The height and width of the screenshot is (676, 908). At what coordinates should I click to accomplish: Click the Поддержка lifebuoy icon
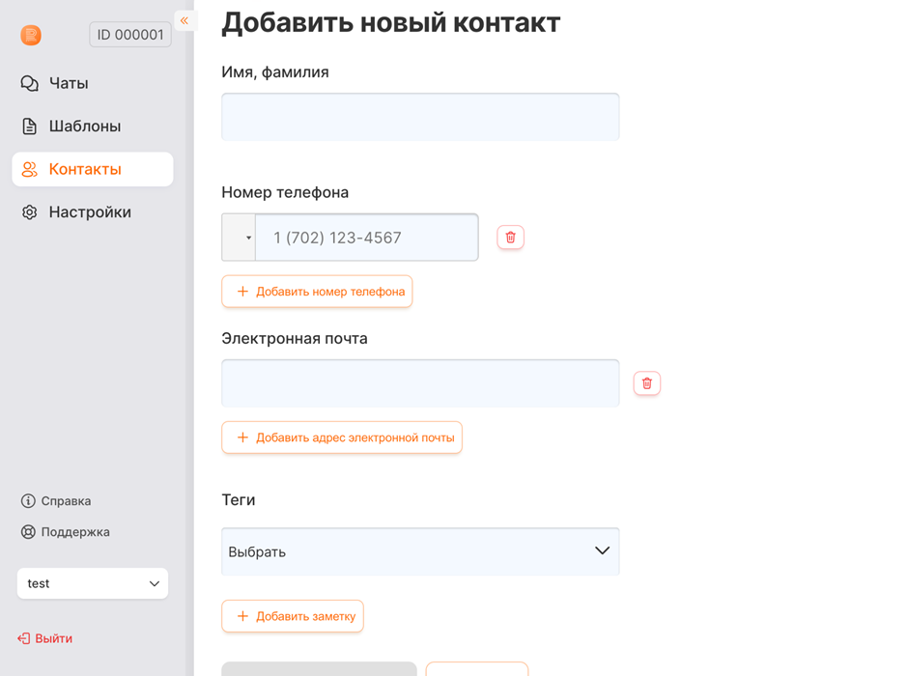tap(28, 532)
